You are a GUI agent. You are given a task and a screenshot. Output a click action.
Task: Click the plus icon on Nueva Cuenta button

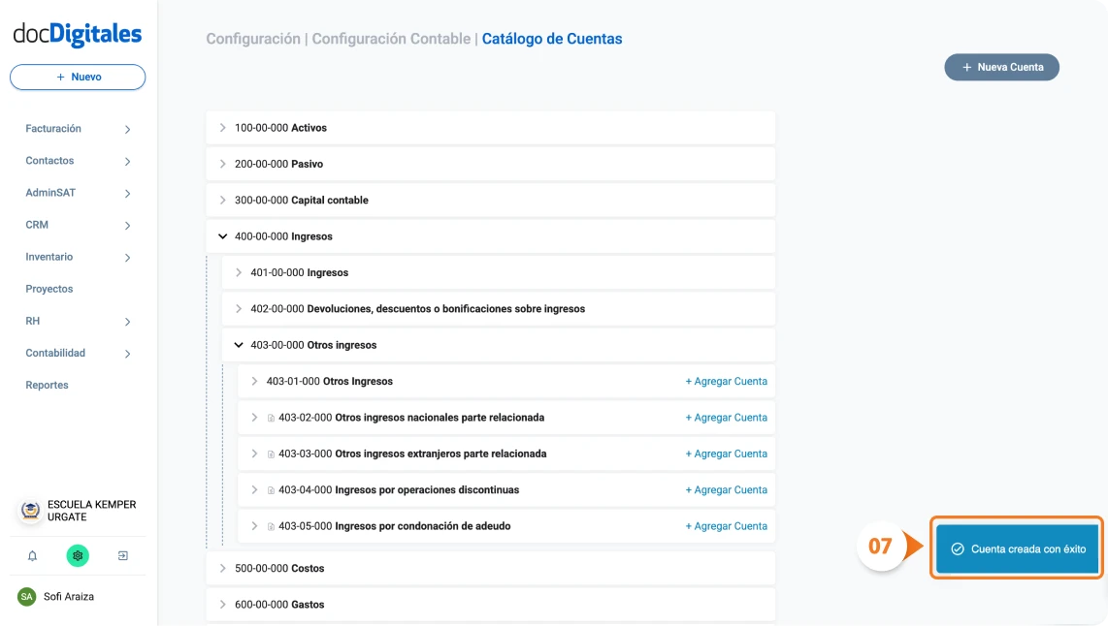pos(966,67)
